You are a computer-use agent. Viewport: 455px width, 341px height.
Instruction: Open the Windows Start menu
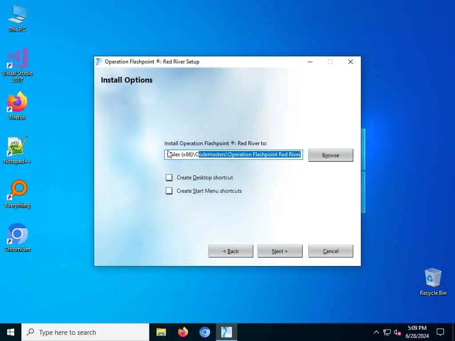[11, 332]
